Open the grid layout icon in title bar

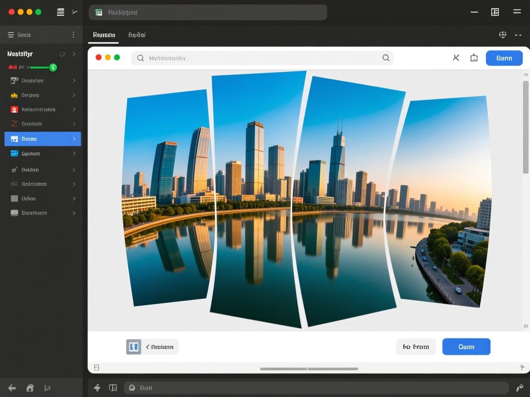495,12
